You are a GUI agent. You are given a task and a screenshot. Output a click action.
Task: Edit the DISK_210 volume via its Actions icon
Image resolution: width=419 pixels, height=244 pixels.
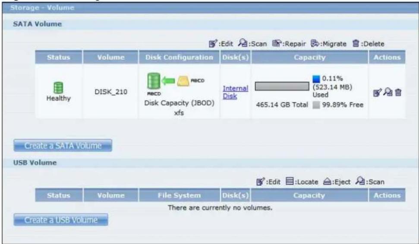point(377,93)
